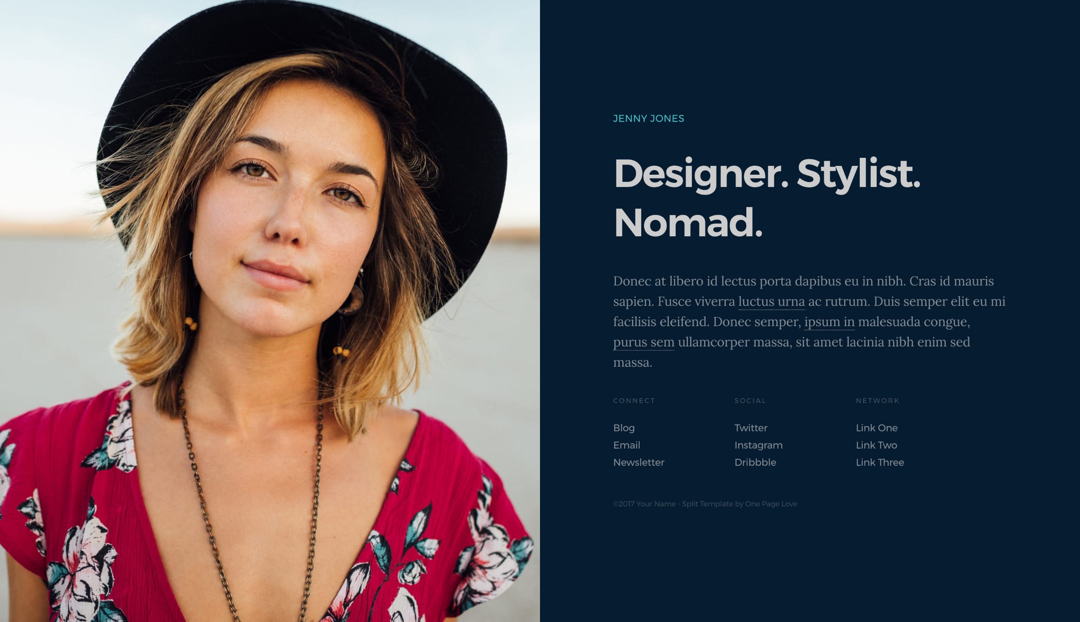Select Link Two under Network

(876, 445)
